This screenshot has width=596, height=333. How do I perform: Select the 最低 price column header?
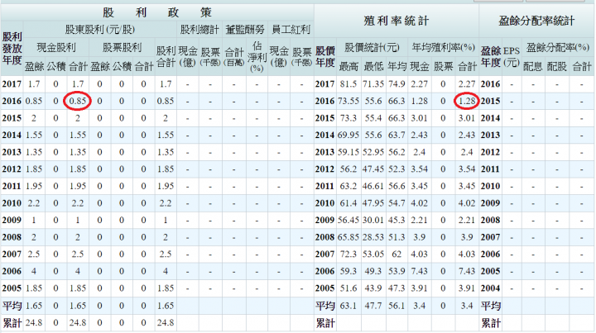(373, 67)
